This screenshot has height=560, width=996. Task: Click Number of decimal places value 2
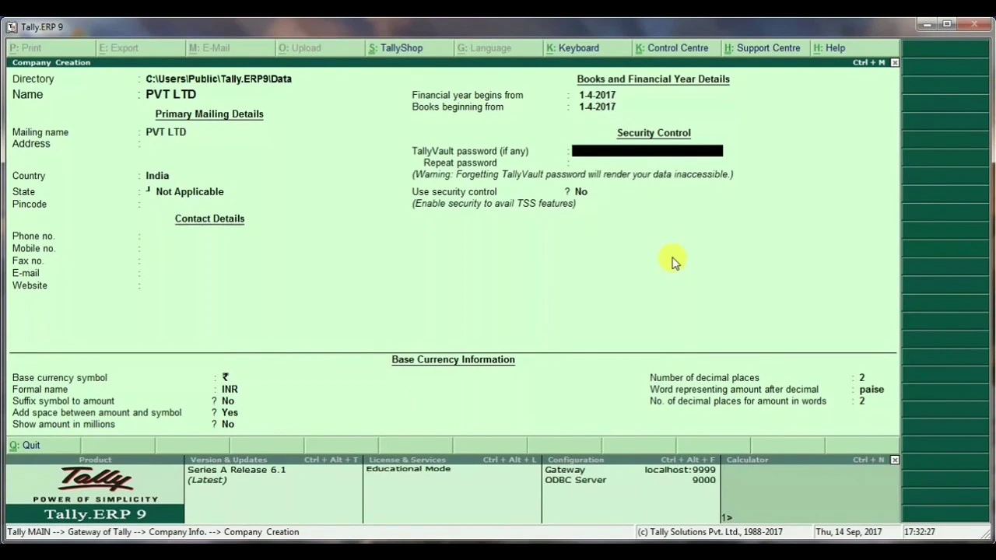pyautogui.click(x=861, y=378)
